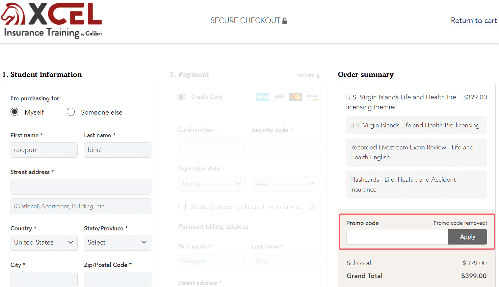Image resolution: width=499 pixels, height=287 pixels.
Task: Open the expiration Year dropdown
Action: [x=285, y=184]
